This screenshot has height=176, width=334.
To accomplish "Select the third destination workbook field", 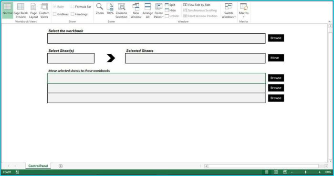I will click(157, 98).
